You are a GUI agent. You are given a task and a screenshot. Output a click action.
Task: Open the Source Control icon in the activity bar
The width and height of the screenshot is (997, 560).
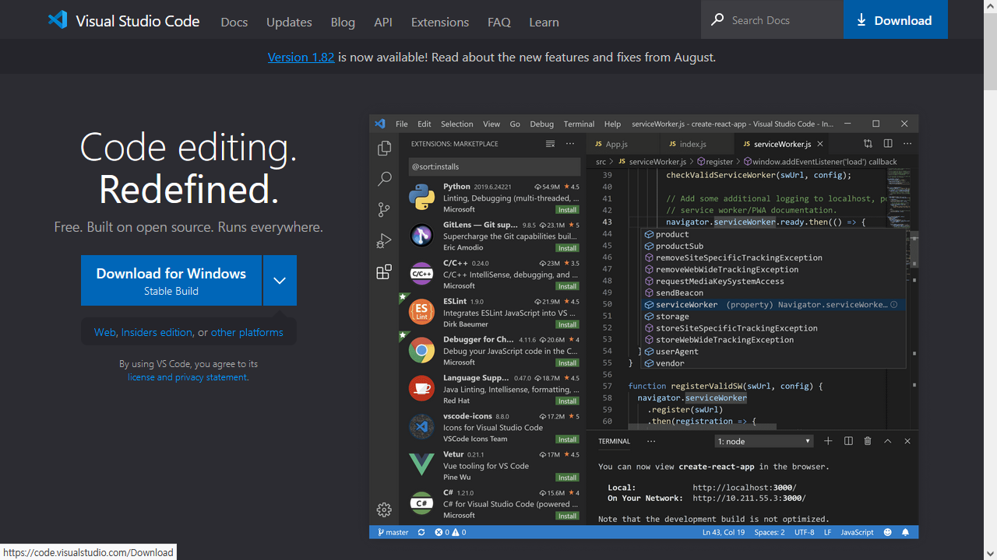(x=384, y=210)
